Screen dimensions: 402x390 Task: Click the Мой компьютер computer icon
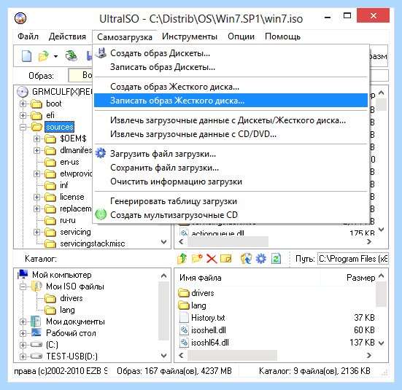point(23,274)
